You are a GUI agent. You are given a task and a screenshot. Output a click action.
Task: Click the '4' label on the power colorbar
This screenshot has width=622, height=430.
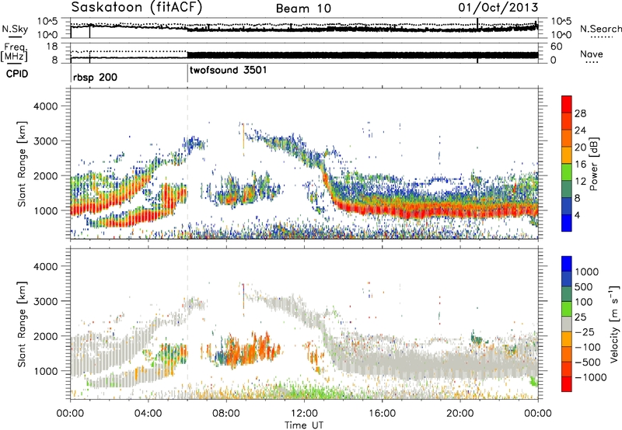pyautogui.click(x=577, y=216)
